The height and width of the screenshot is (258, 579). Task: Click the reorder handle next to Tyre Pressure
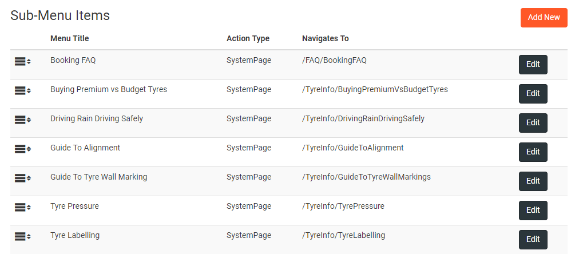coord(22,207)
